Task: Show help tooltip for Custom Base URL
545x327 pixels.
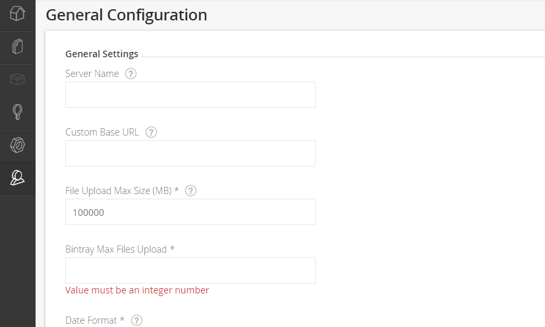Action: click(x=151, y=132)
